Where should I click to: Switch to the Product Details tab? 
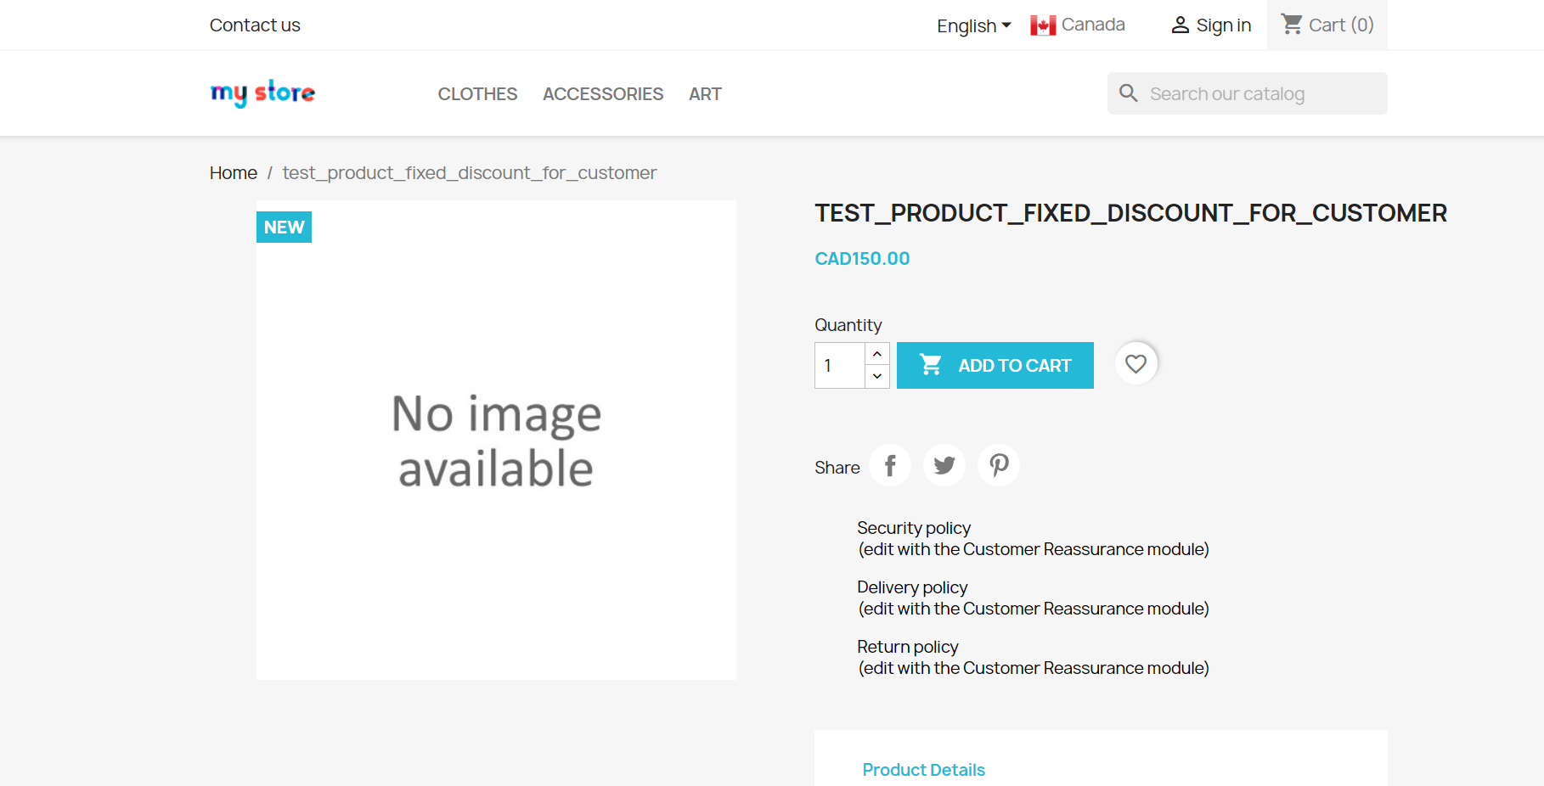pyautogui.click(x=923, y=769)
